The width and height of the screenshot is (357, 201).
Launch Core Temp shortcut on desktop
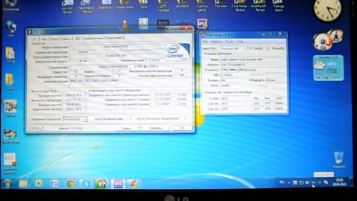click(x=239, y=6)
